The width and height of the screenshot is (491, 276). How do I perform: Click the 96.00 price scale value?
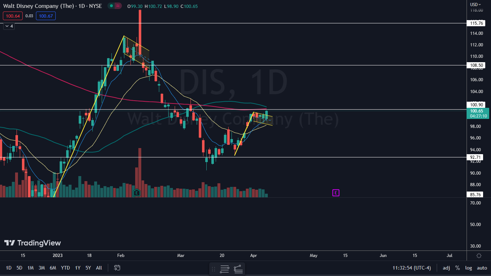tap(476, 138)
